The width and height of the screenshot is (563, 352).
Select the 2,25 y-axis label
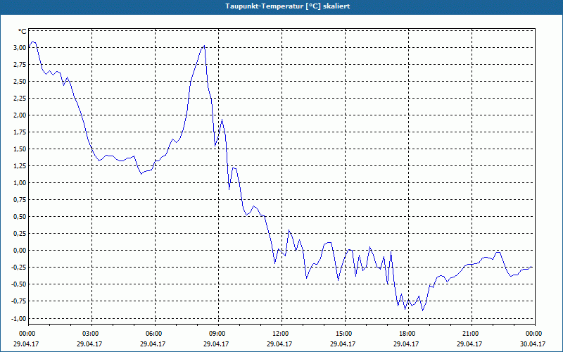[20, 98]
